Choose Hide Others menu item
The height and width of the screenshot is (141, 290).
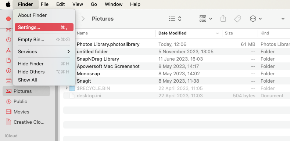pos(44,72)
